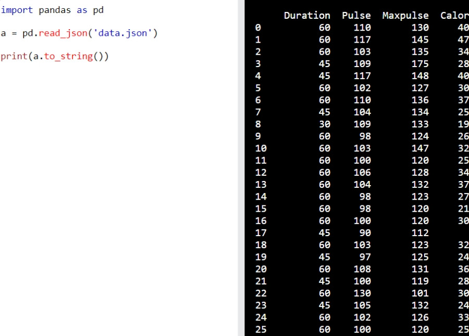
Task: Click the Maxpulse value 135 in row 2
Action: [420, 51]
